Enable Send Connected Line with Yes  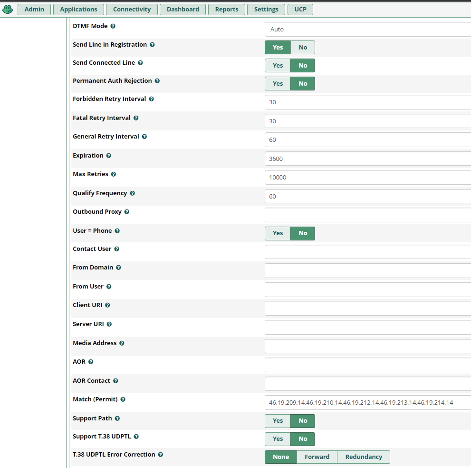click(278, 66)
